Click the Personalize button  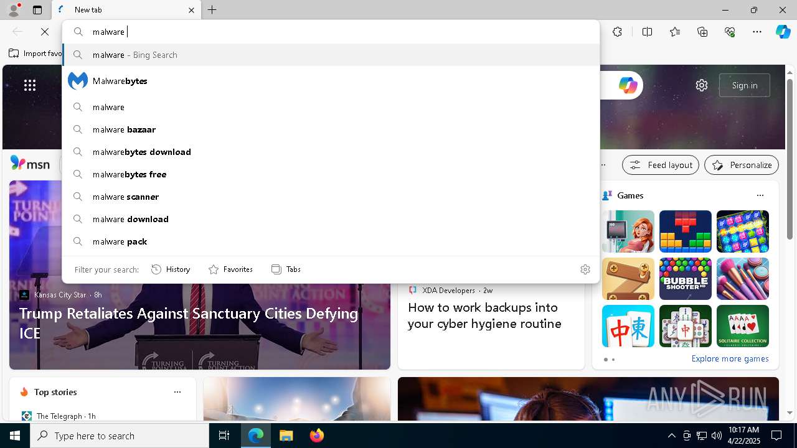click(742, 165)
